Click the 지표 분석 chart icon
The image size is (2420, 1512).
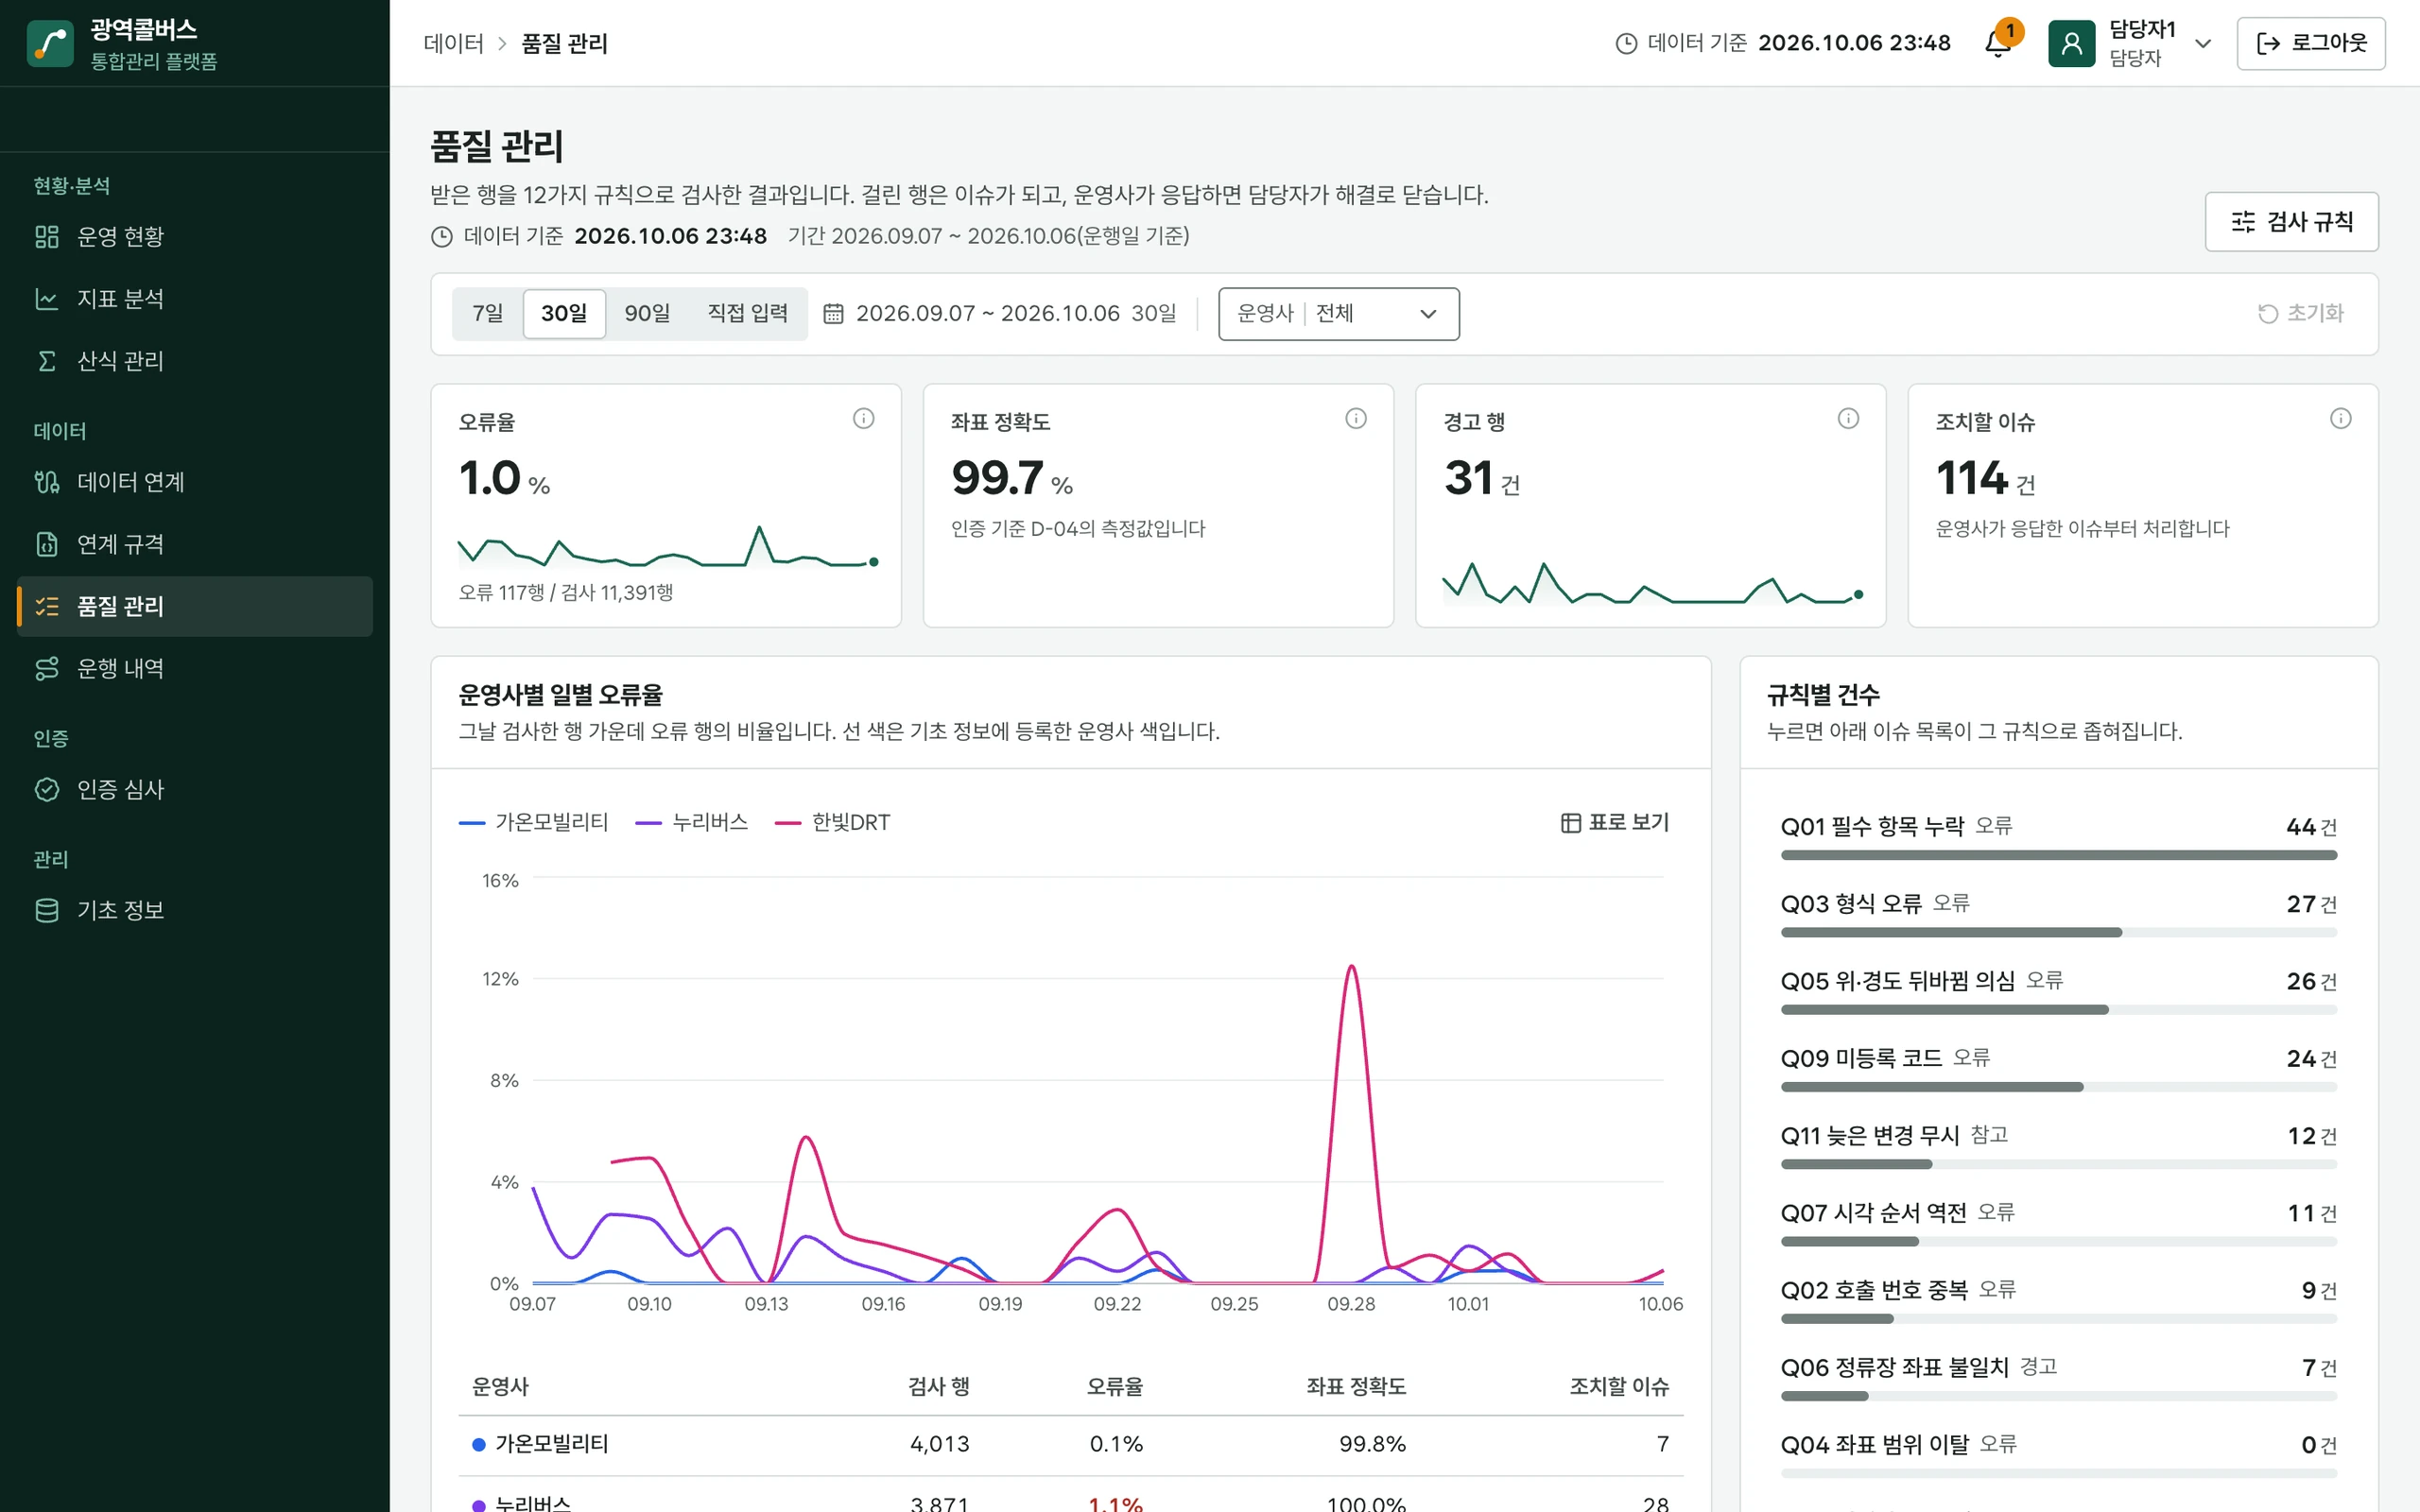coord(47,298)
